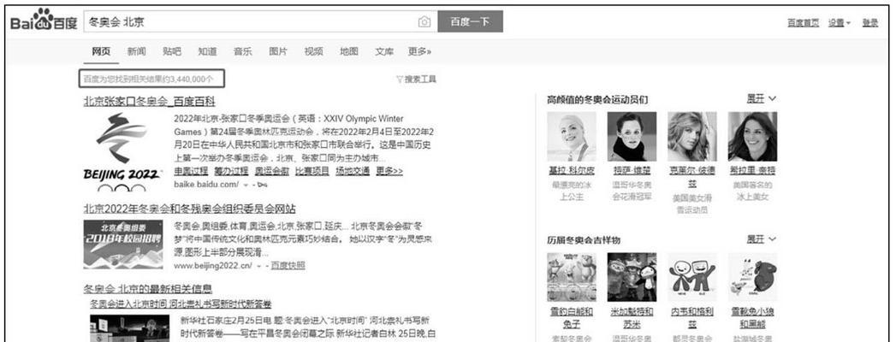
Task: Open the 特萨·维楚 name link
Action: click(x=632, y=171)
